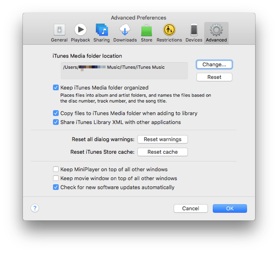Image resolution: width=278 pixels, height=253 pixels.
Task: Click the Reset warnings button
Action: click(x=162, y=139)
